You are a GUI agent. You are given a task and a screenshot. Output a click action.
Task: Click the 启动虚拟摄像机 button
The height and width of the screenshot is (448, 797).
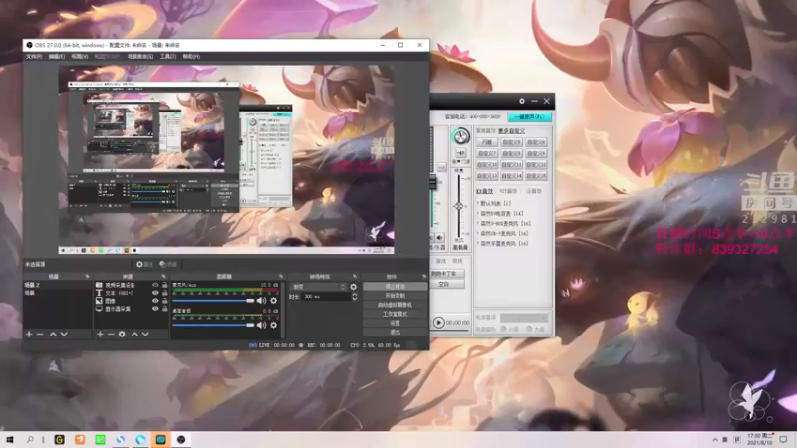point(395,305)
